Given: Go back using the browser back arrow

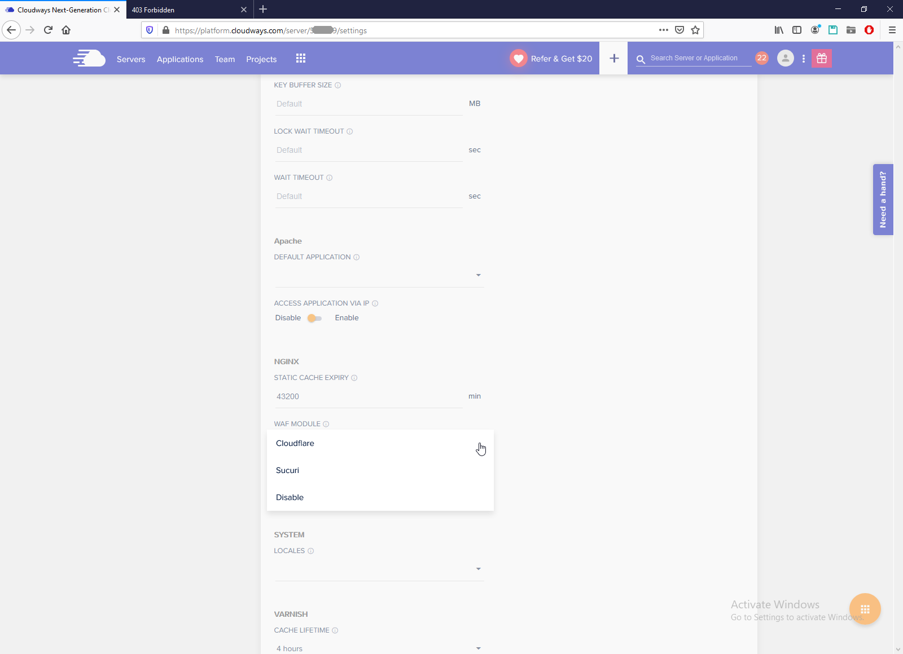Looking at the screenshot, I should (11, 30).
